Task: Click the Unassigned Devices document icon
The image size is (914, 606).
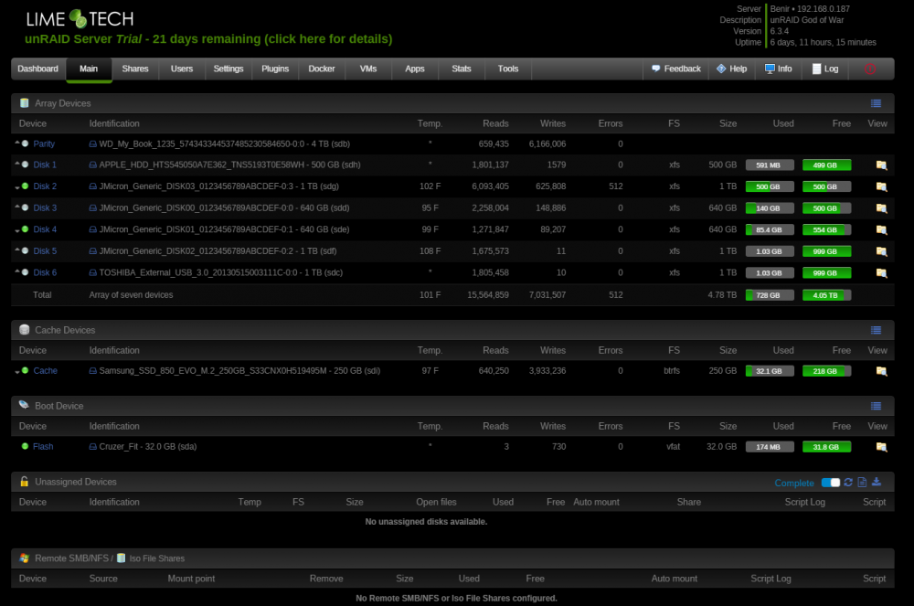Action: (862, 482)
